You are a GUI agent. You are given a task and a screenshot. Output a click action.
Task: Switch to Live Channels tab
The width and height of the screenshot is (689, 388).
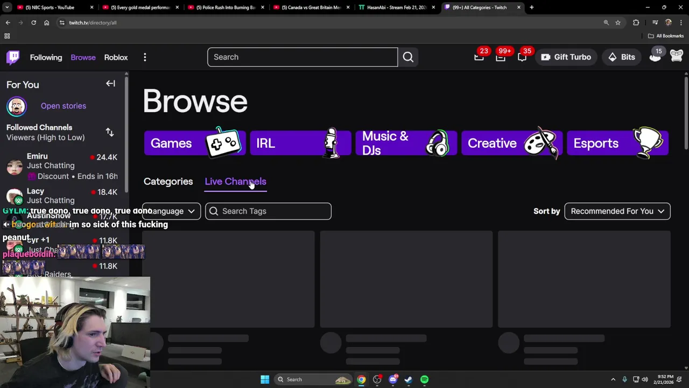coord(235,182)
